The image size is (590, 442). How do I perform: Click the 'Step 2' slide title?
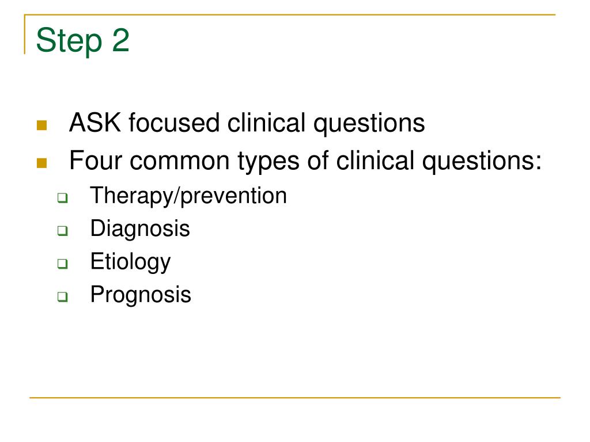(x=83, y=41)
